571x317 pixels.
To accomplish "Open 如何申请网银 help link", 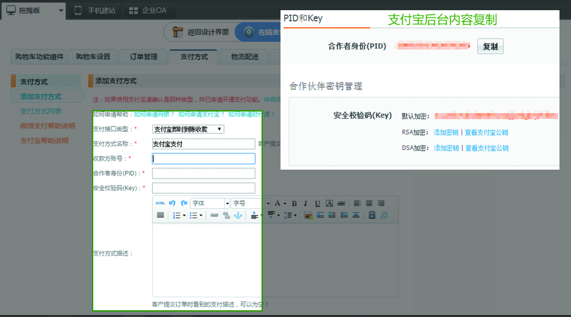I will [x=154, y=114].
